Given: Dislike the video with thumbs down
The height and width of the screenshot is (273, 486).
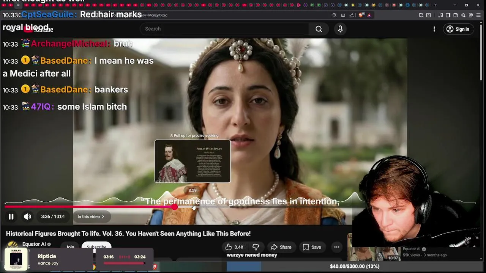Looking at the screenshot, I should click(256, 247).
